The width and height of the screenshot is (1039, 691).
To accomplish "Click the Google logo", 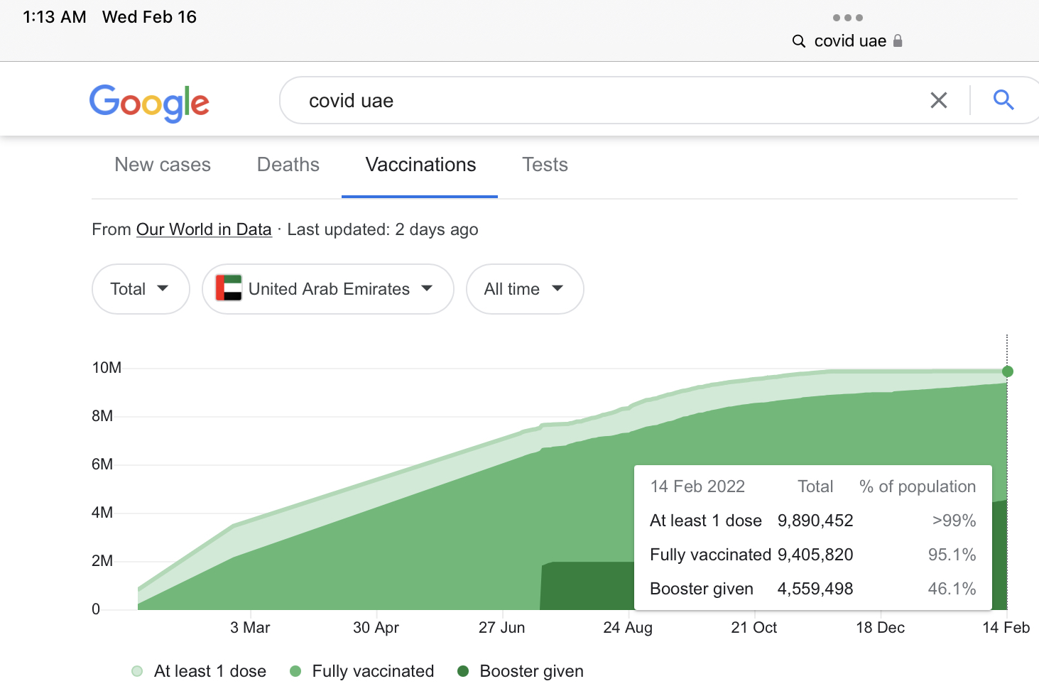I will (149, 103).
